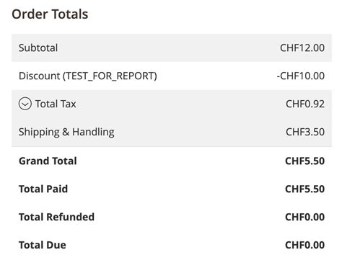Select the Total Paid label
This screenshot has width=342, height=273.
(43, 189)
